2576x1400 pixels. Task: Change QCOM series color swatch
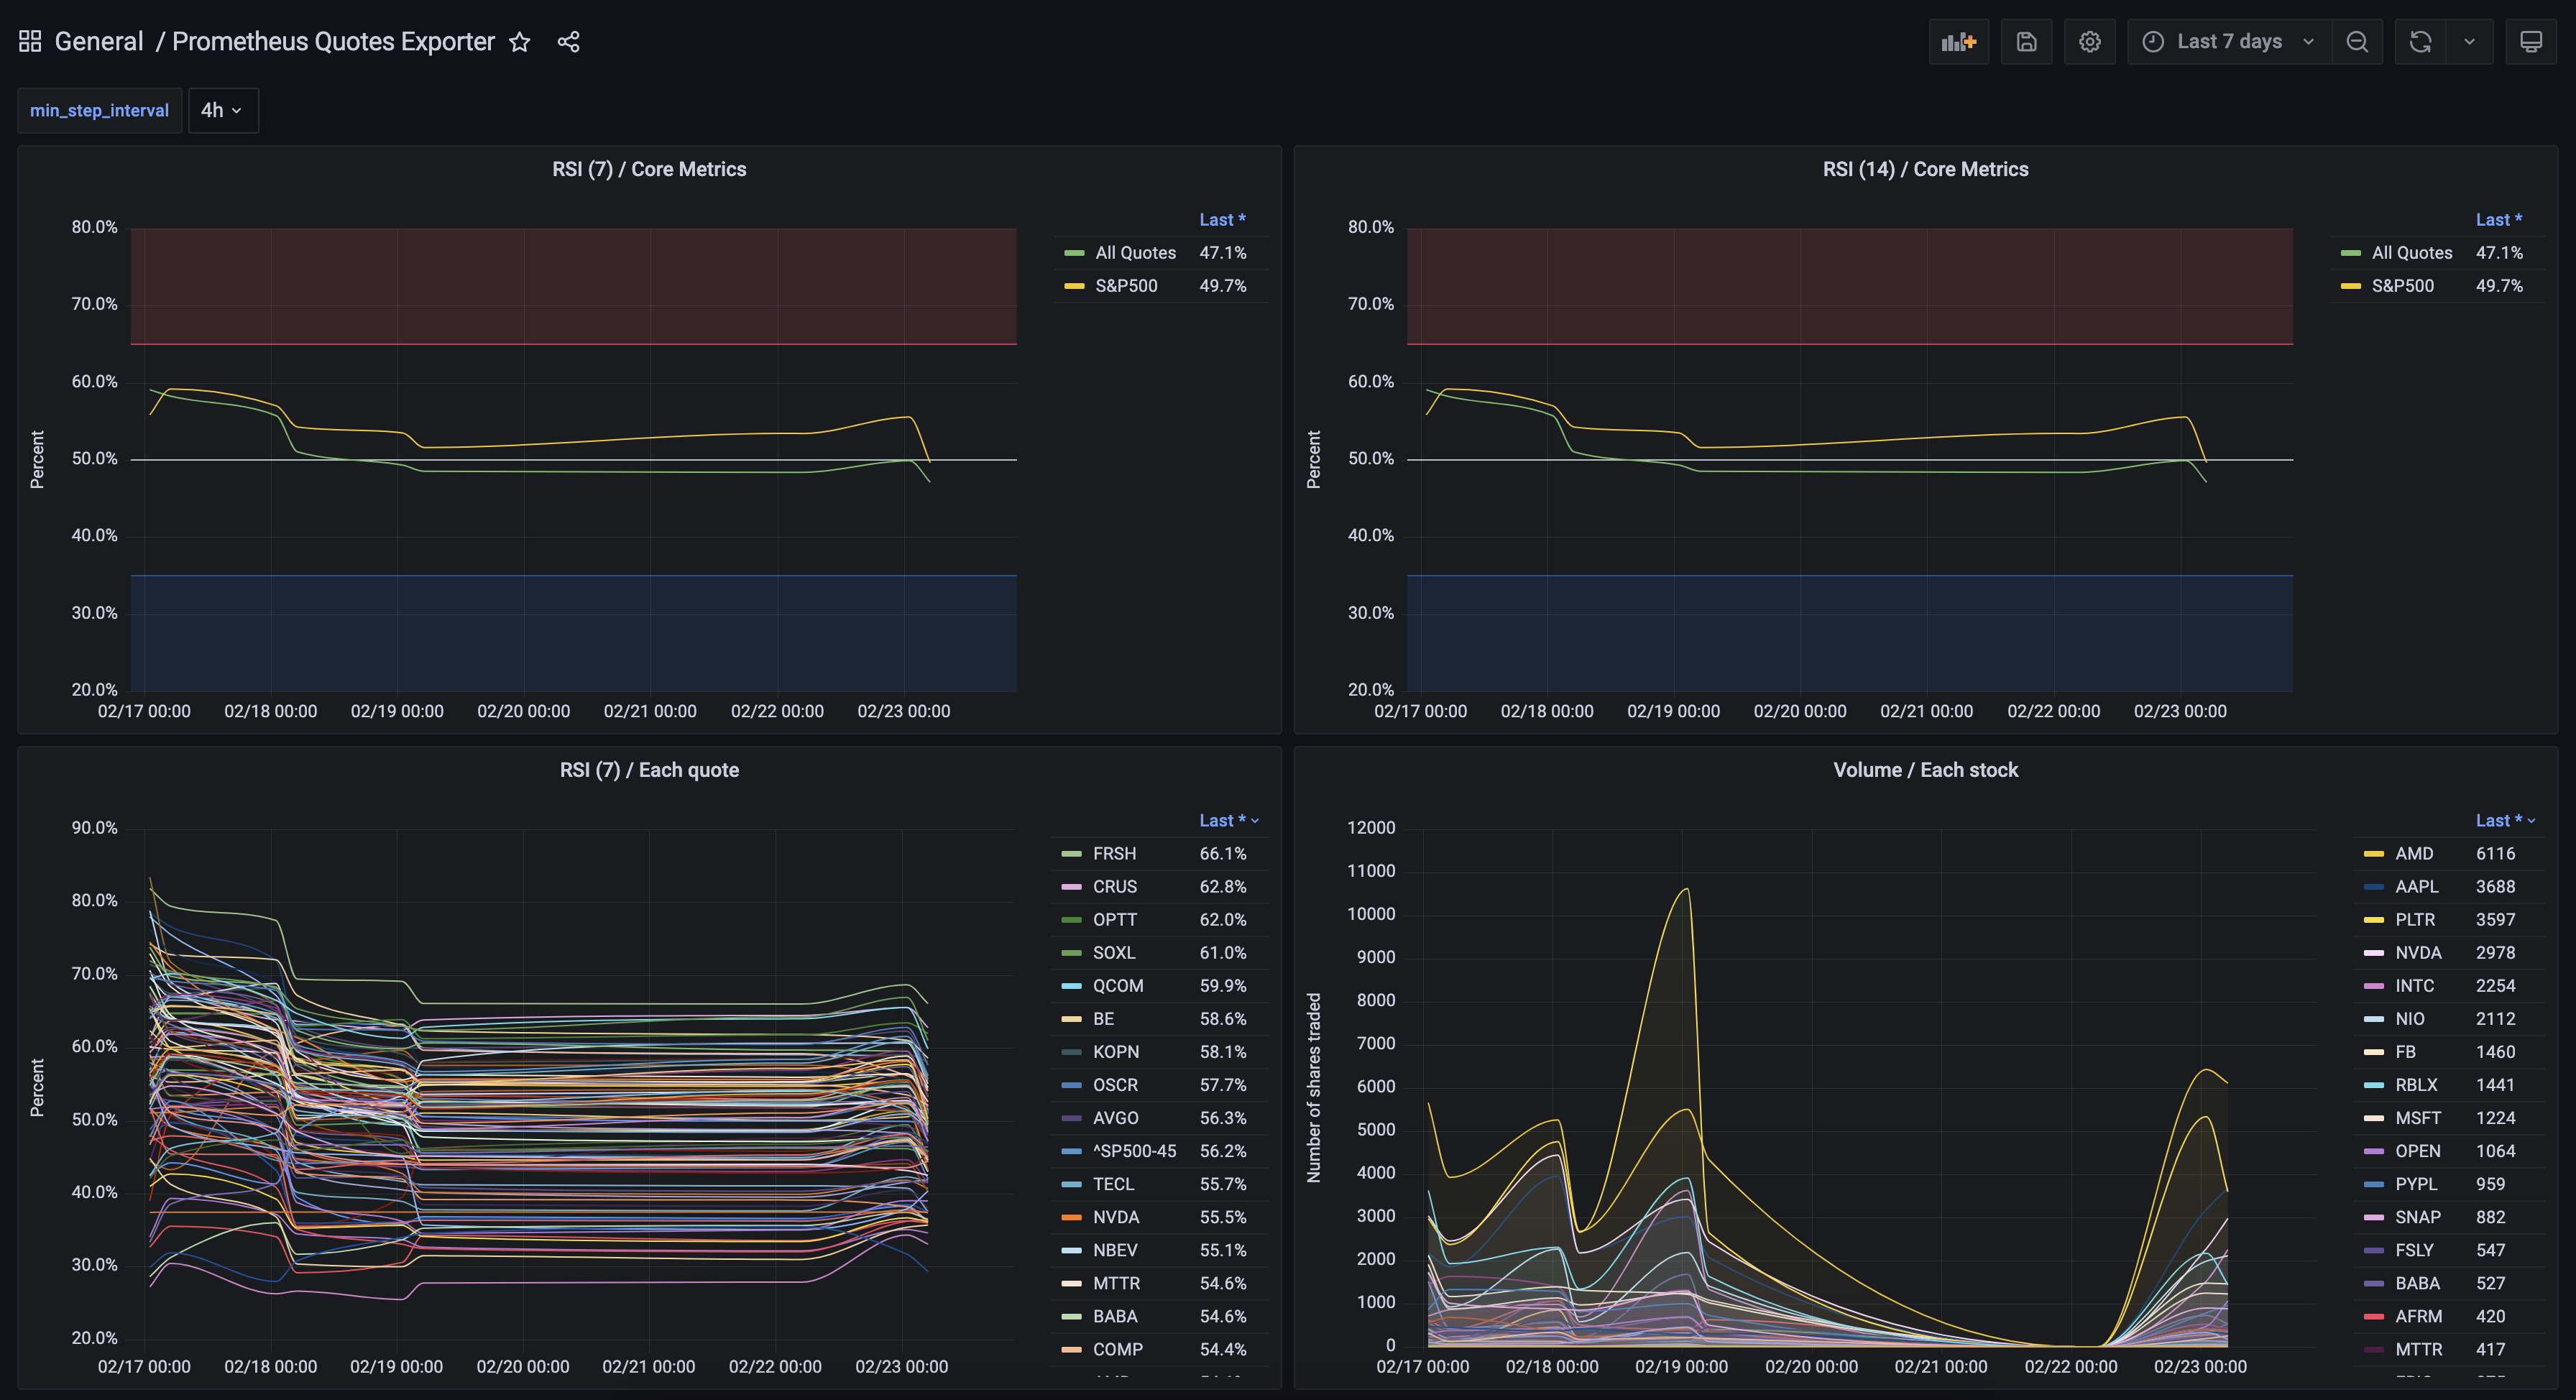click(x=1071, y=986)
